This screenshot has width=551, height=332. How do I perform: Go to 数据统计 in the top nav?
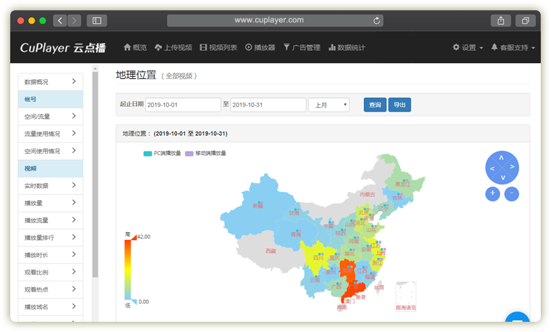[347, 48]
